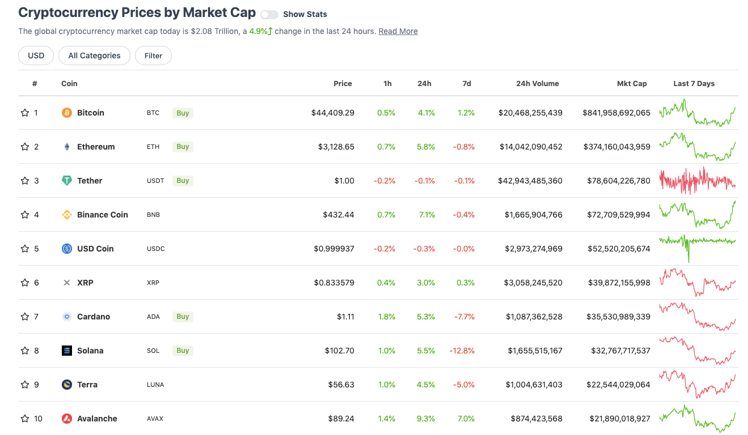Click the Binance Coin logo
The width and height of the screenshot is (748, 435).
pyautogui.click(x=67, y=215)
